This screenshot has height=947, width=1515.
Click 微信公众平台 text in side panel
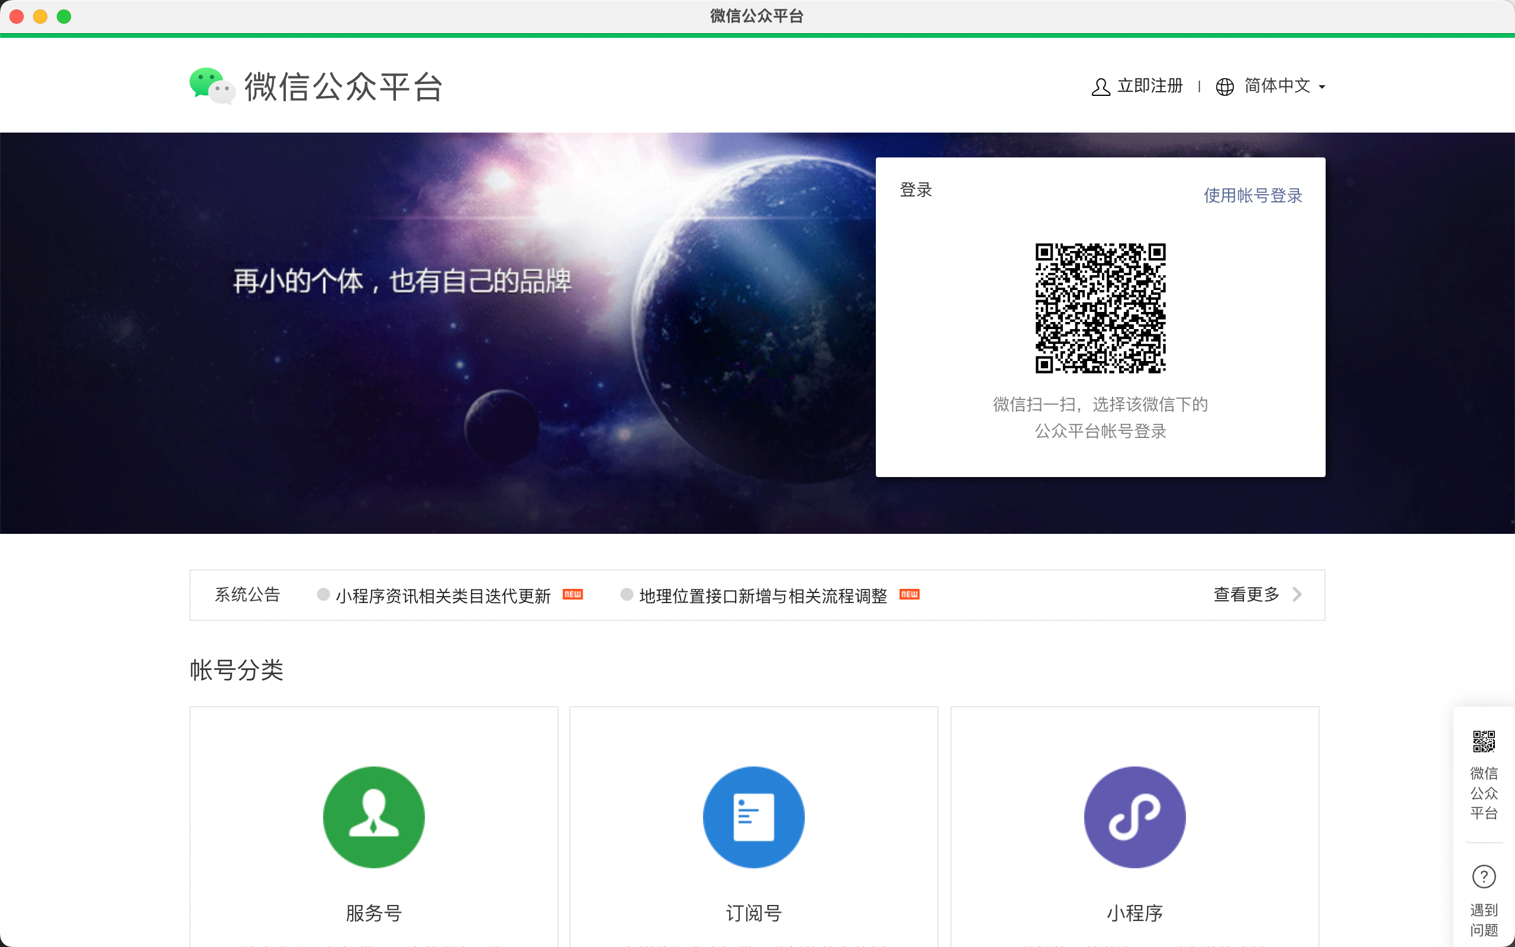pos(1484,793)
